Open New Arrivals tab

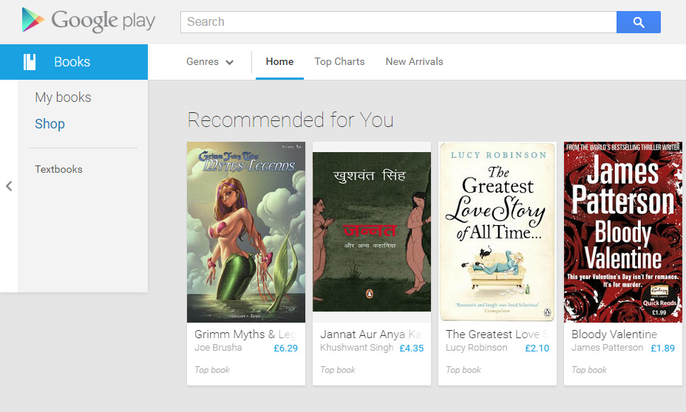tap(414, 62)
